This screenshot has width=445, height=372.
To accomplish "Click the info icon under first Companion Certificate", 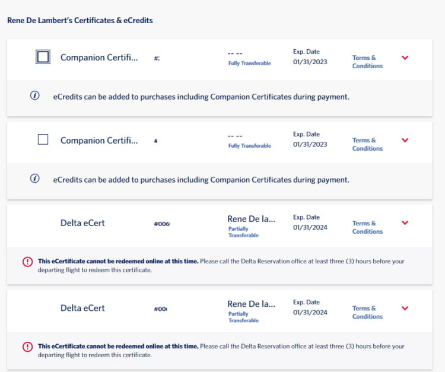I will [x=35, y=96].
